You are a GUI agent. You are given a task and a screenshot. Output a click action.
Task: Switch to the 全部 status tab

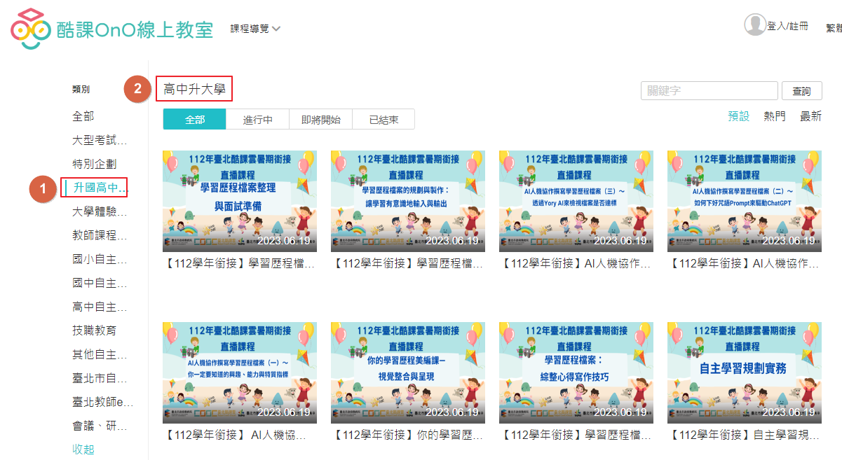195,120
